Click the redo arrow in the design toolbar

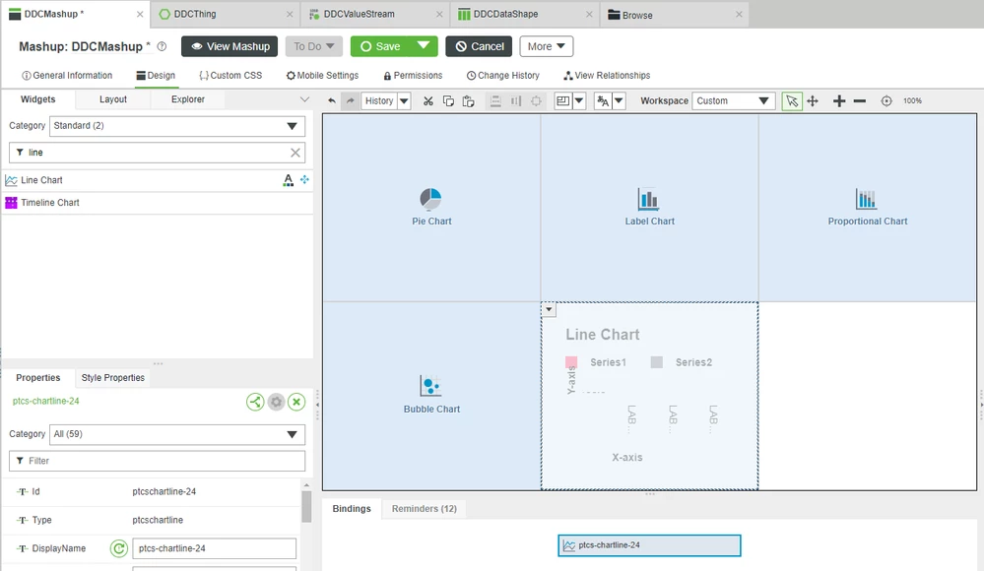tap(351, 100)
